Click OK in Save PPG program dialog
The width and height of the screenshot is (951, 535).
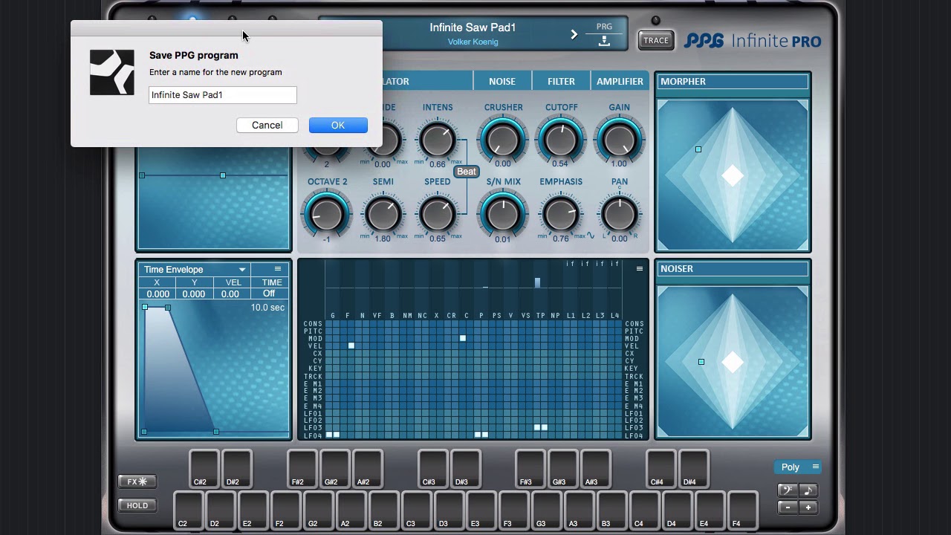tap(338, 125)
